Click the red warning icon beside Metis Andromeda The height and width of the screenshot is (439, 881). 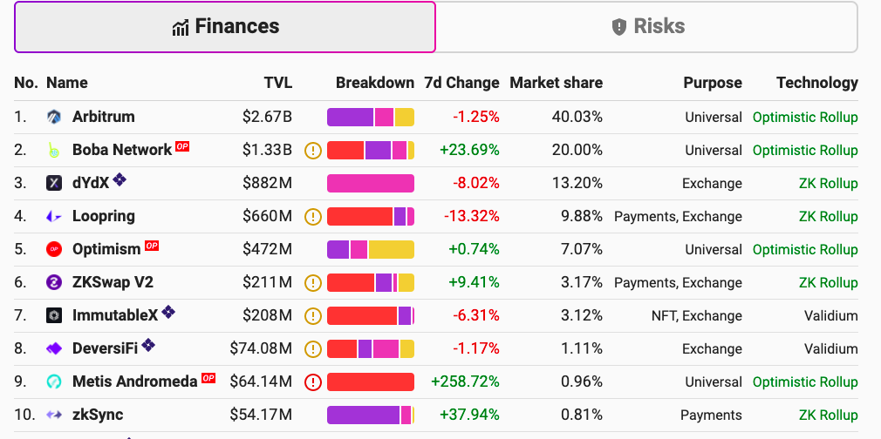click(313, 382)
